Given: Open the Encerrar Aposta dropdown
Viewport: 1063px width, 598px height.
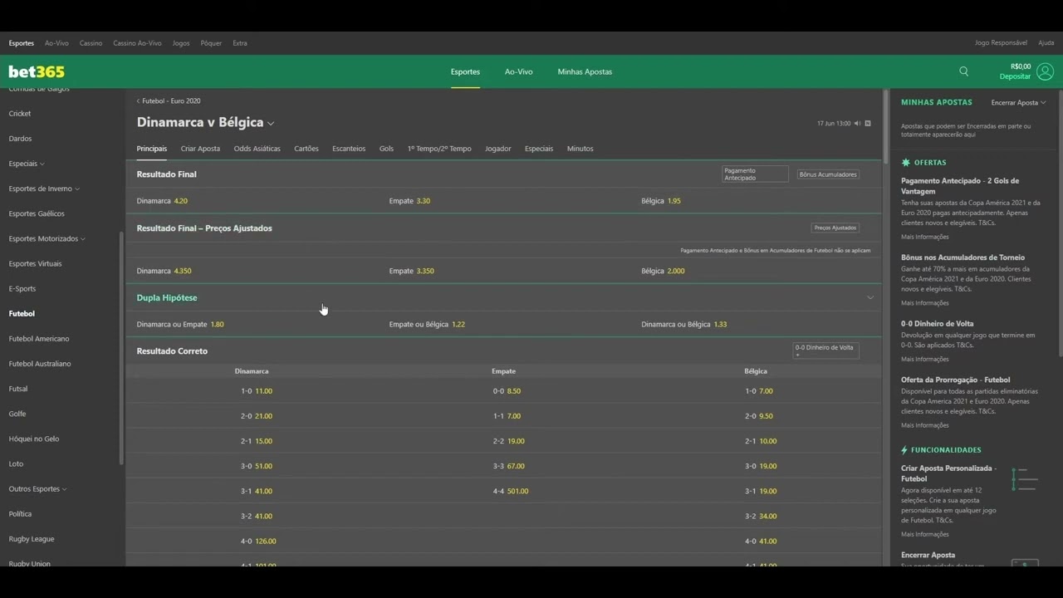Looking at the screenshot, I should click(1018, 103).
